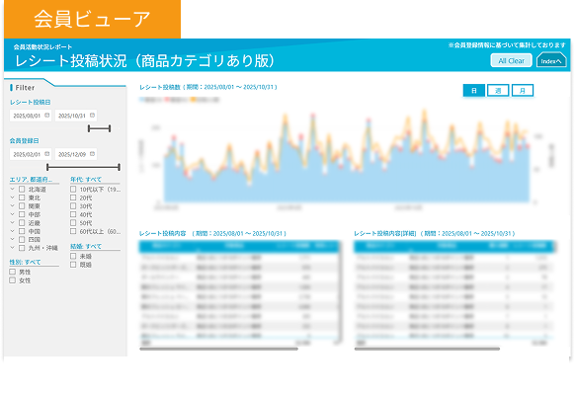The width and height of the screenshot is (575, 395).
Task: Click the receipt post date range slider
Action: [99, 128]
